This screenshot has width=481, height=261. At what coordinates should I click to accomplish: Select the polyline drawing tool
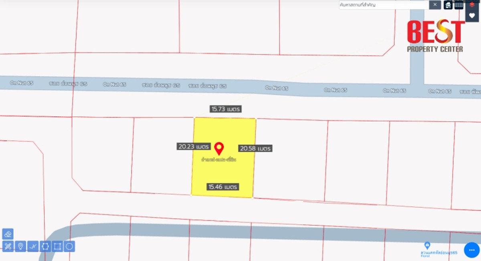click(33, 246)
